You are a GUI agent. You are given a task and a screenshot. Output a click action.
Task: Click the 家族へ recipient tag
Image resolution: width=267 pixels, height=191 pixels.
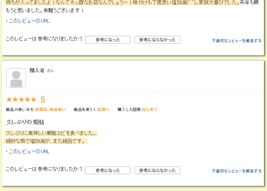pyautogui.click(x=103, y=110)
